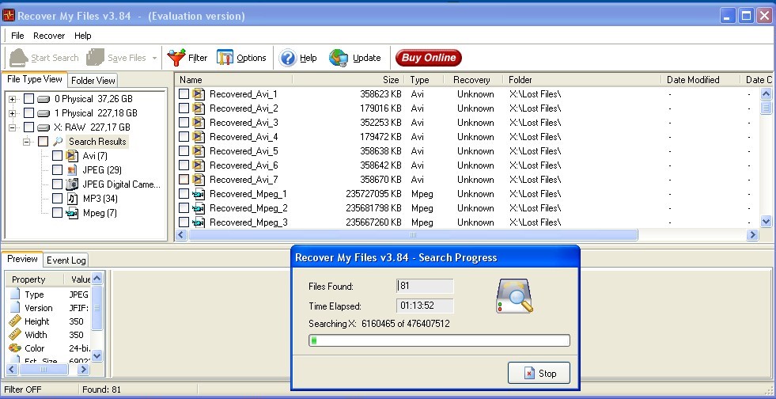Click the Time Elapsed field

(425, 306)
